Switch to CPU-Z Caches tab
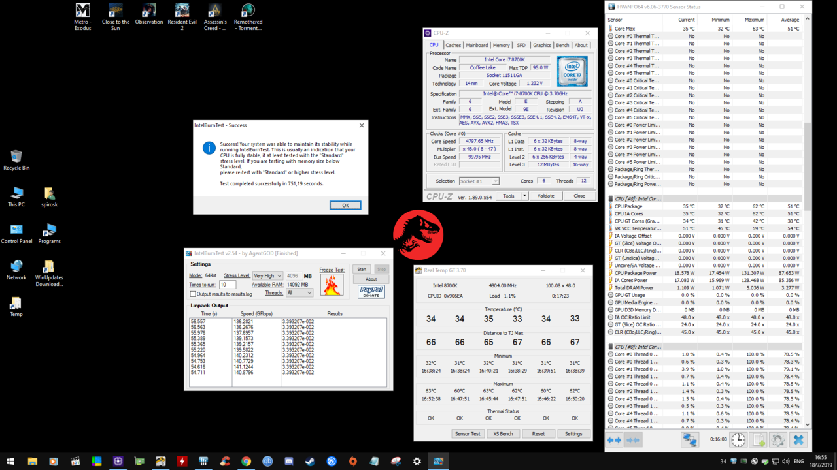This screenshot has height=470, width=837. (453, 45)
